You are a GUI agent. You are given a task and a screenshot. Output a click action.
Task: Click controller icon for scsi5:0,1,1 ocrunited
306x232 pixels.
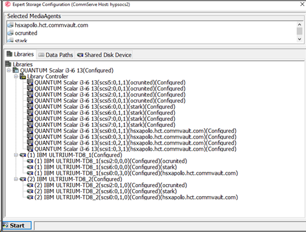pyautogui.click(x=30, y=83)
